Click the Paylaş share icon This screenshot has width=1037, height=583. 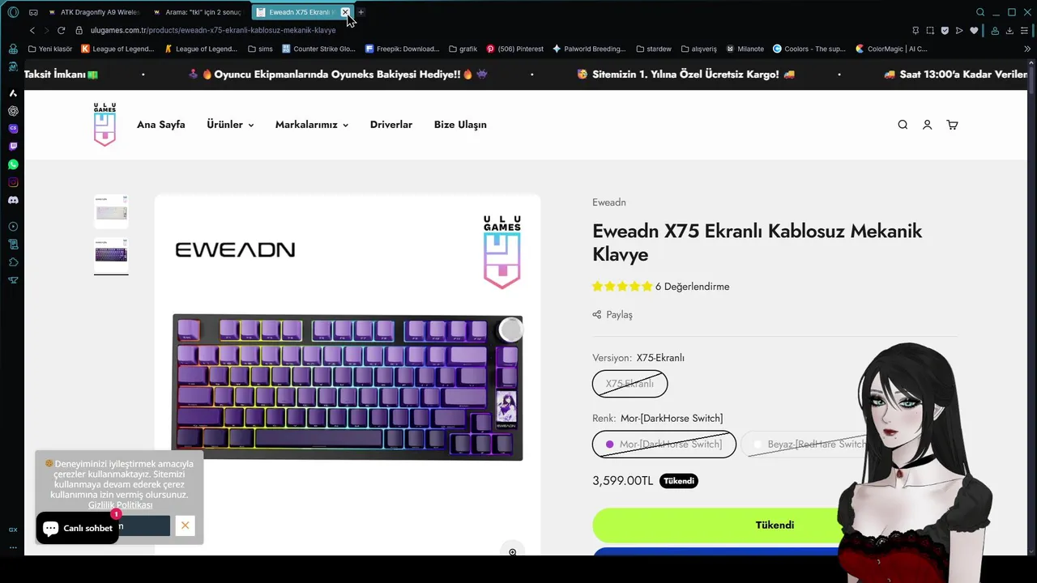[597, 315]
